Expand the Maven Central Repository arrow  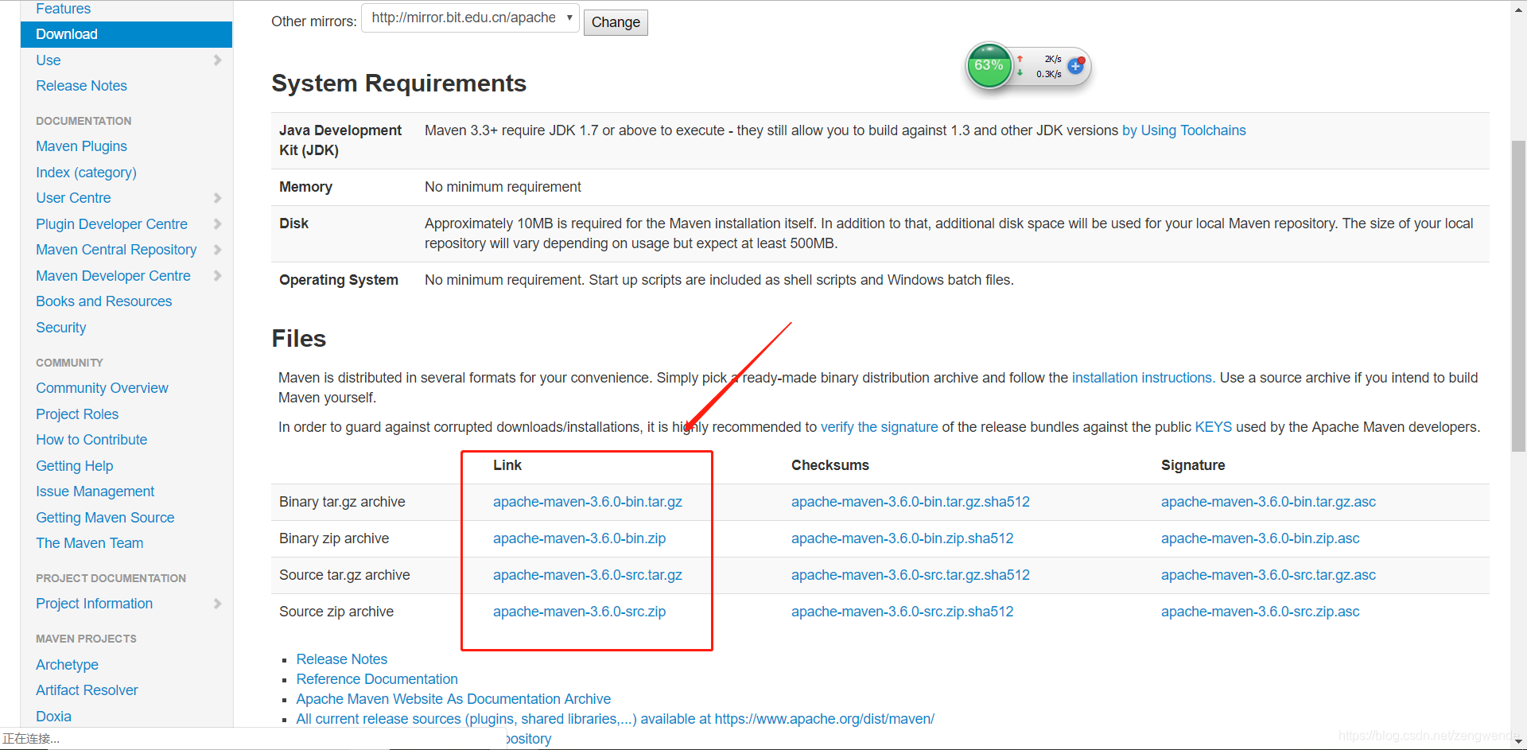217,250
